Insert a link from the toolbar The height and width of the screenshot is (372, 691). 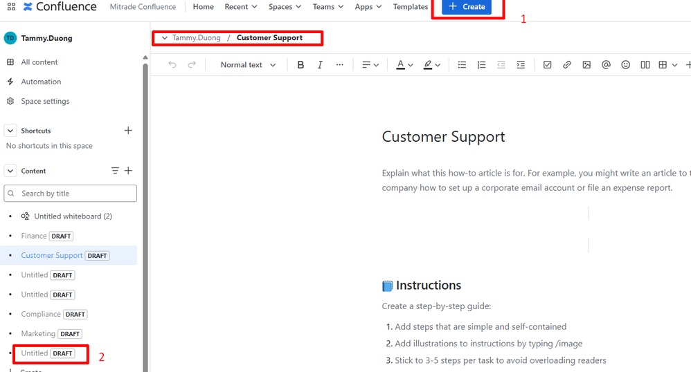566,65
